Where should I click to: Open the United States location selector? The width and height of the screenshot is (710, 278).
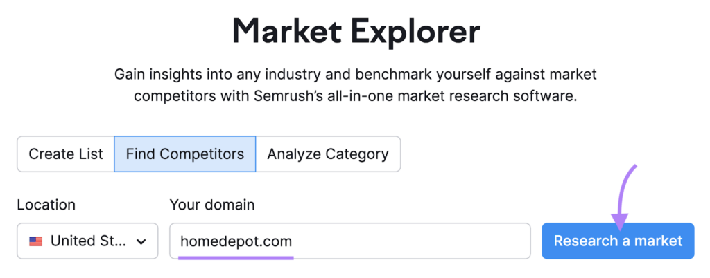click(x=87, y=241)
